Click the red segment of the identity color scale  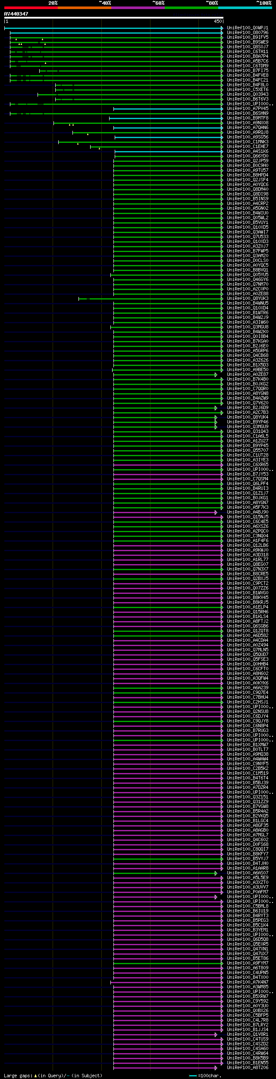pos(31,8)
